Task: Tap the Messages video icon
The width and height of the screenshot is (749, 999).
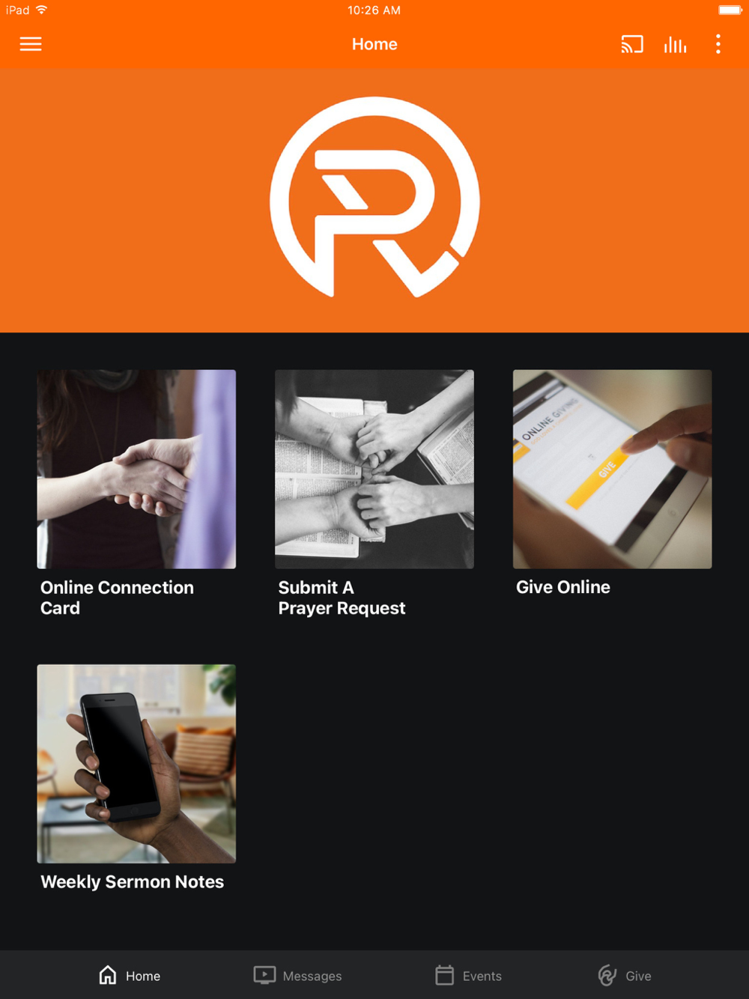Action: tap(264, 975)
